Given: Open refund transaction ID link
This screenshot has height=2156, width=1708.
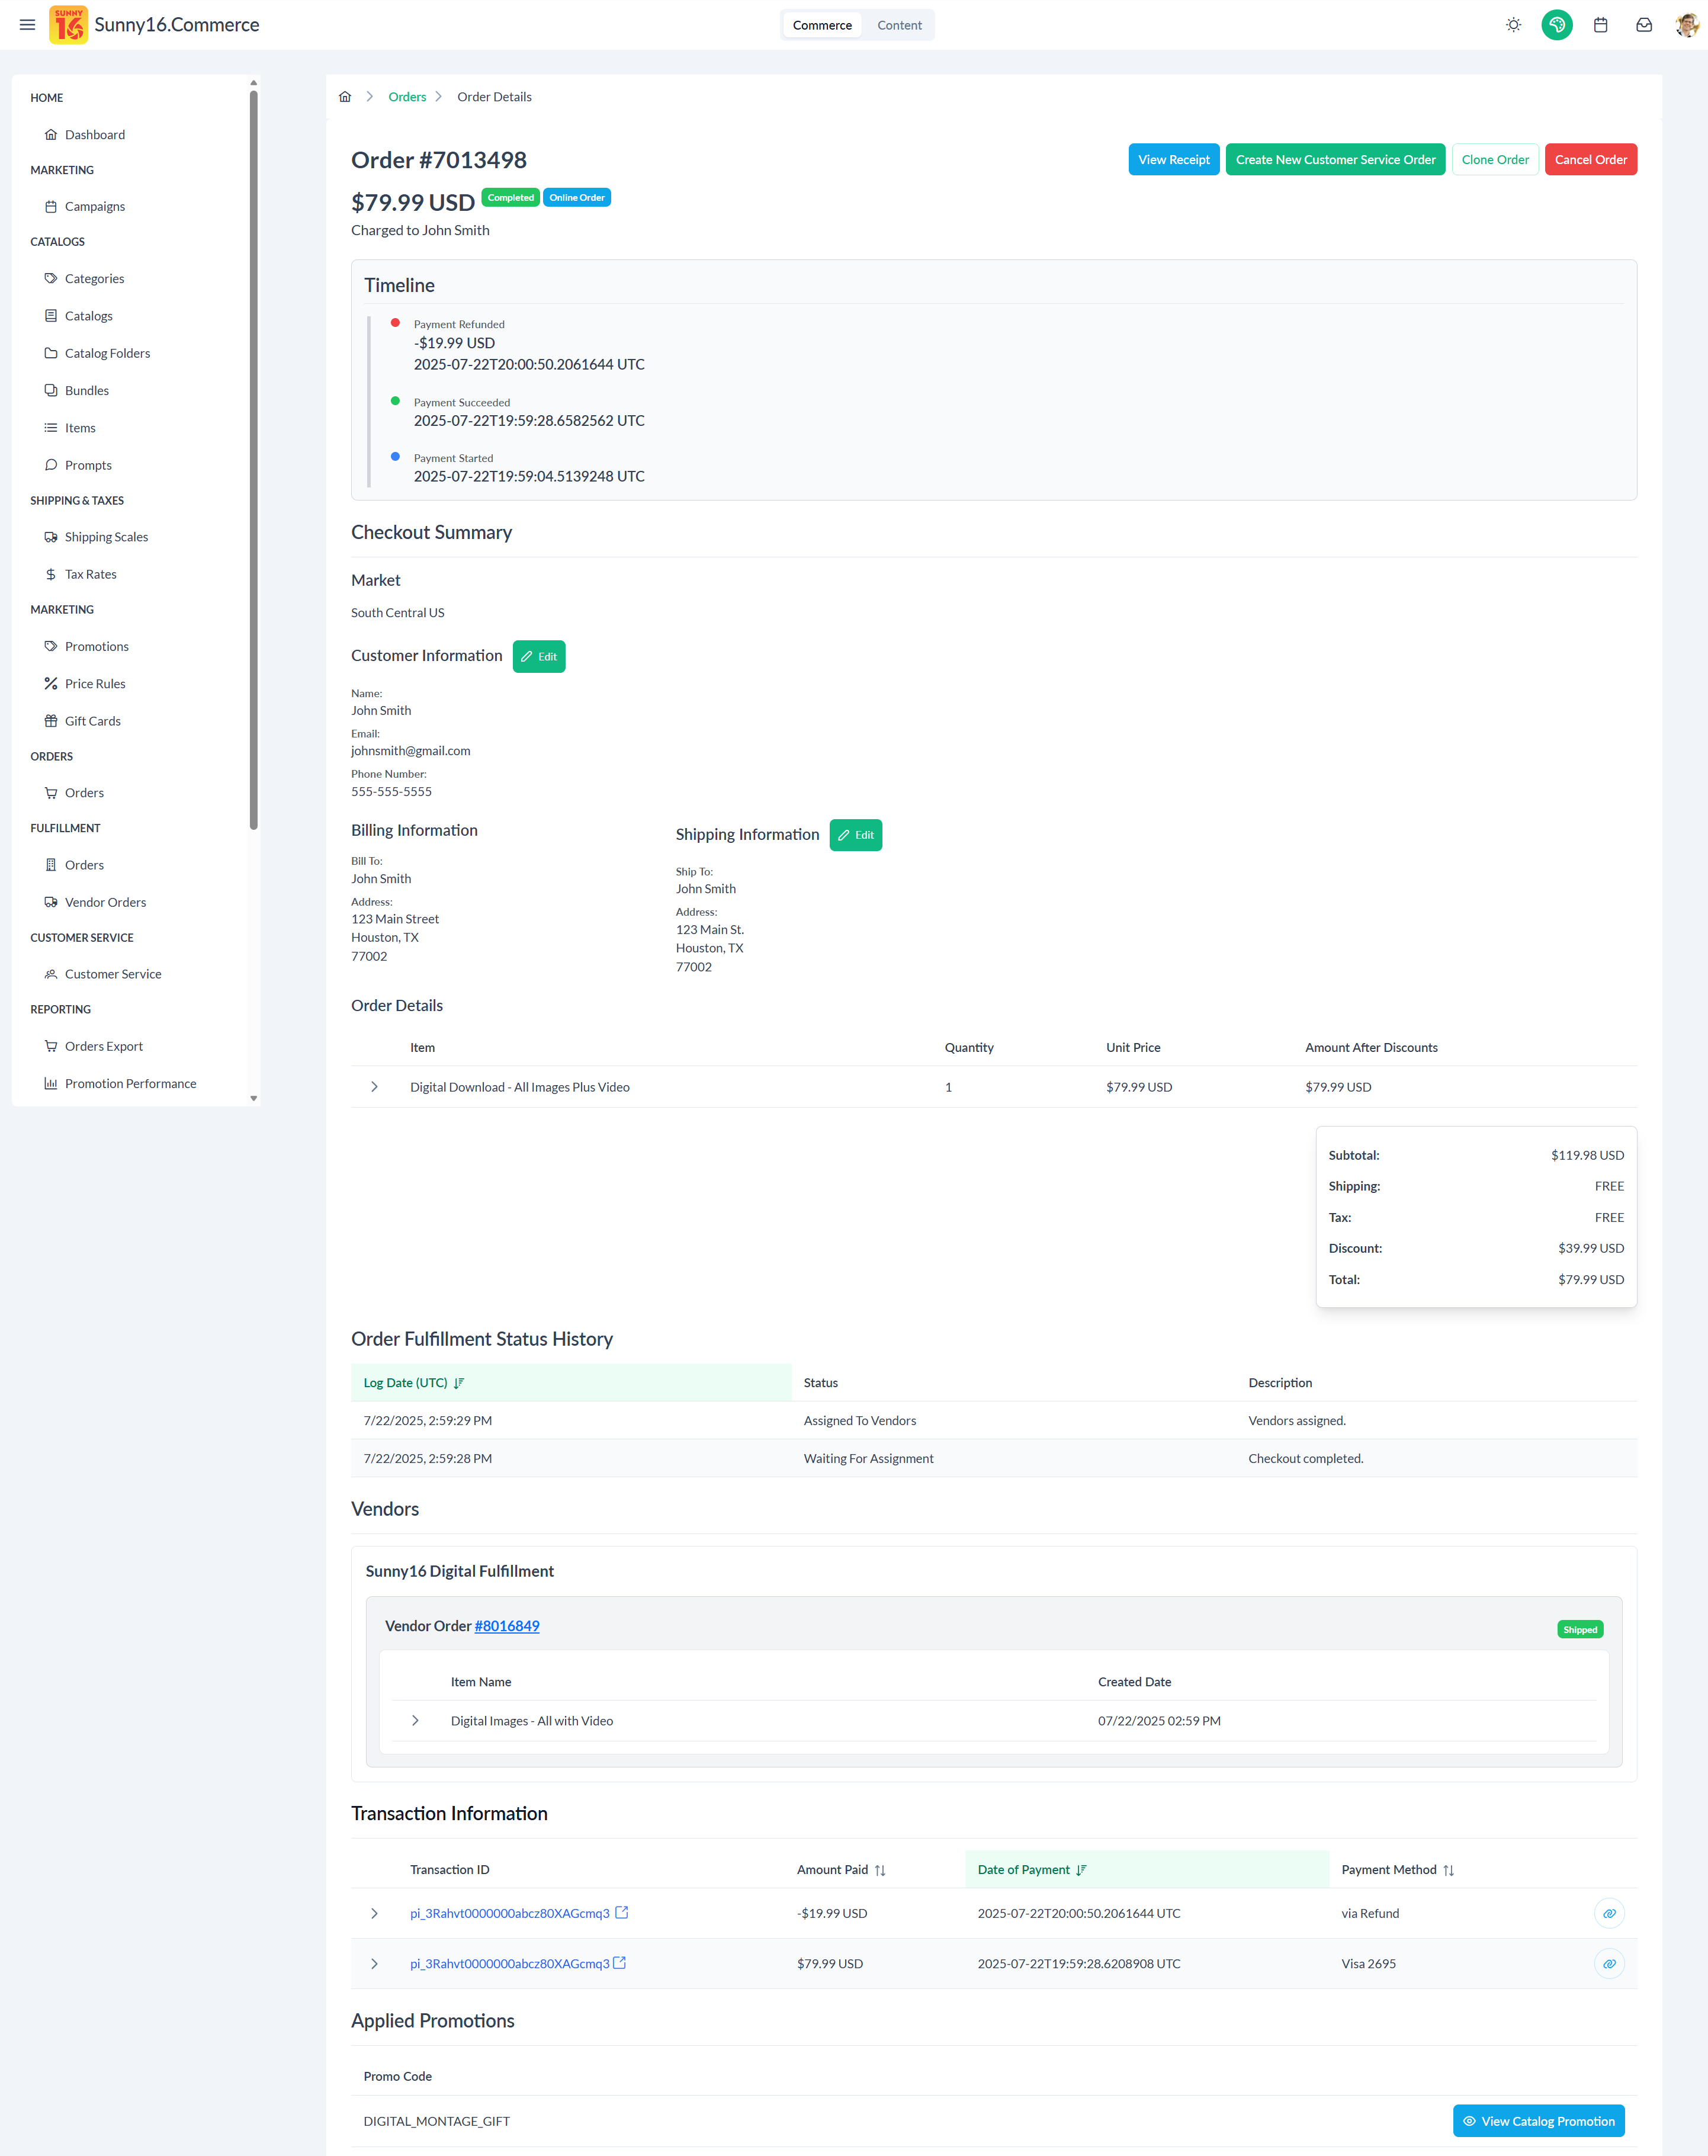Looking at the screenshot, I should (x=509, y=1913).
